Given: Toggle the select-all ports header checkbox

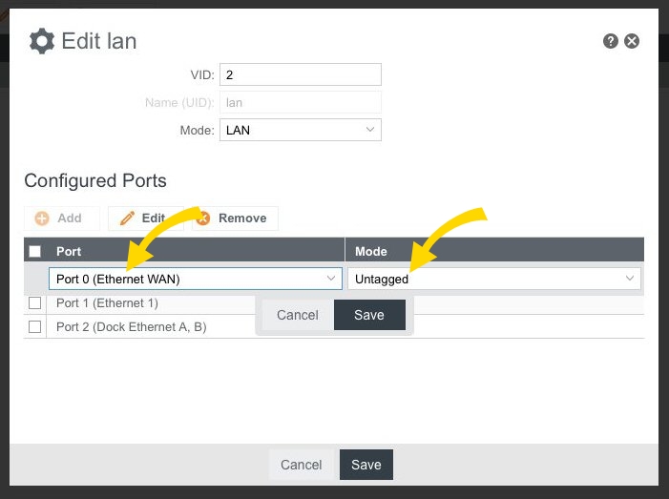Looking at the screenshot, I should pos(35,251).
